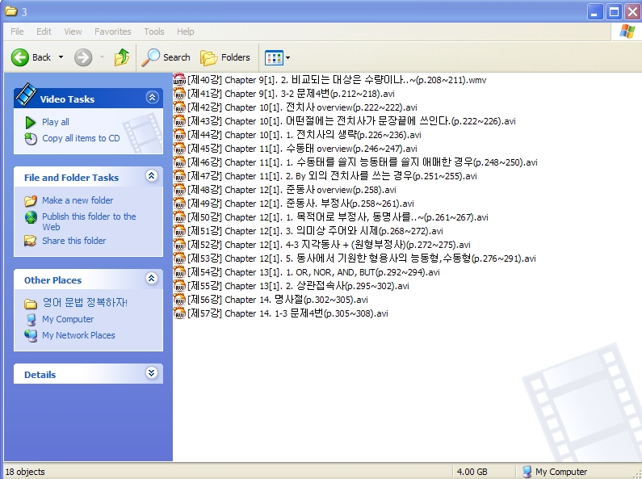This screenshot has width=642, height=479.
Task: Click the My Network Places icon
Action: 31,336
